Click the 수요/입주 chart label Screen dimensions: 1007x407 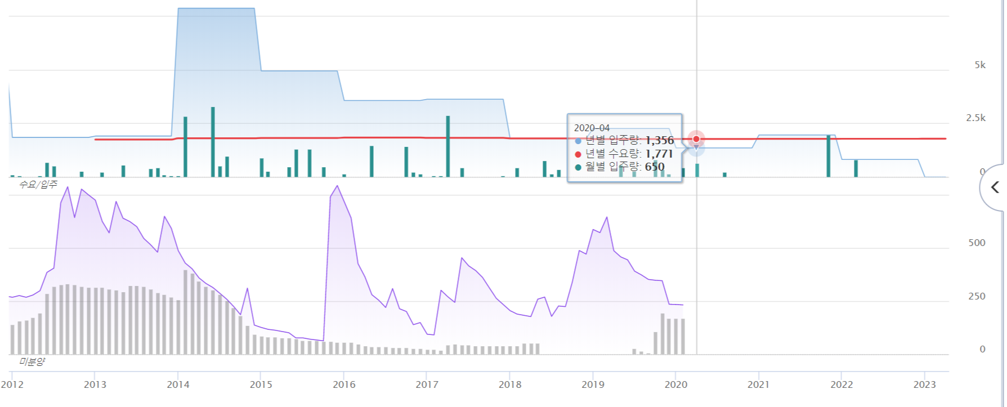coord(38,184)
